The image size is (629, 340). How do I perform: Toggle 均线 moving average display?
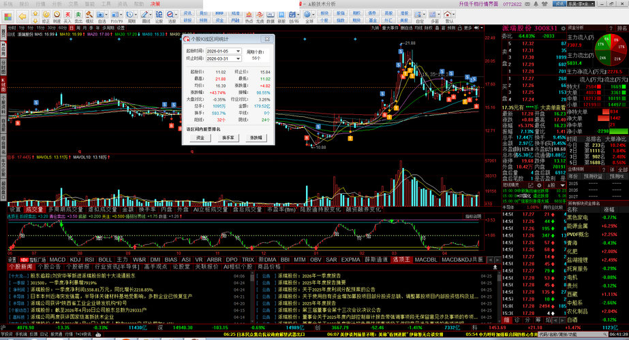[x=418, y=28]
